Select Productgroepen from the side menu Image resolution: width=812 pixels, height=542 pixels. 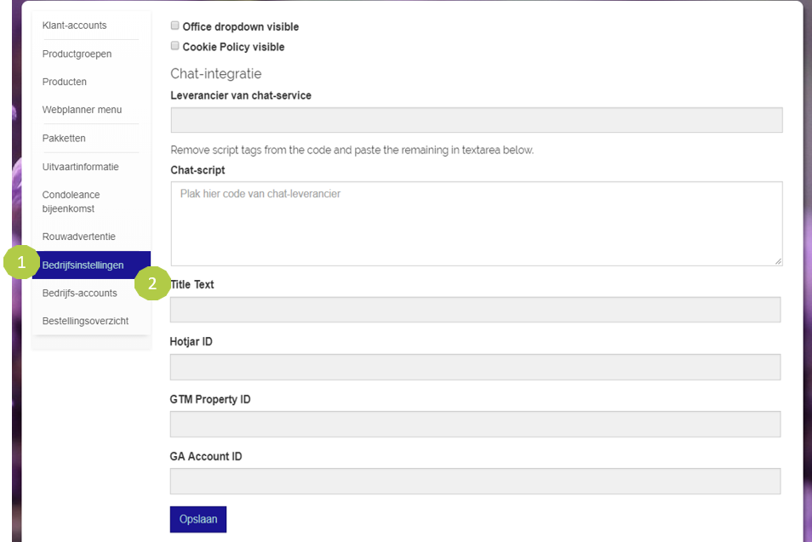[77, 54]
